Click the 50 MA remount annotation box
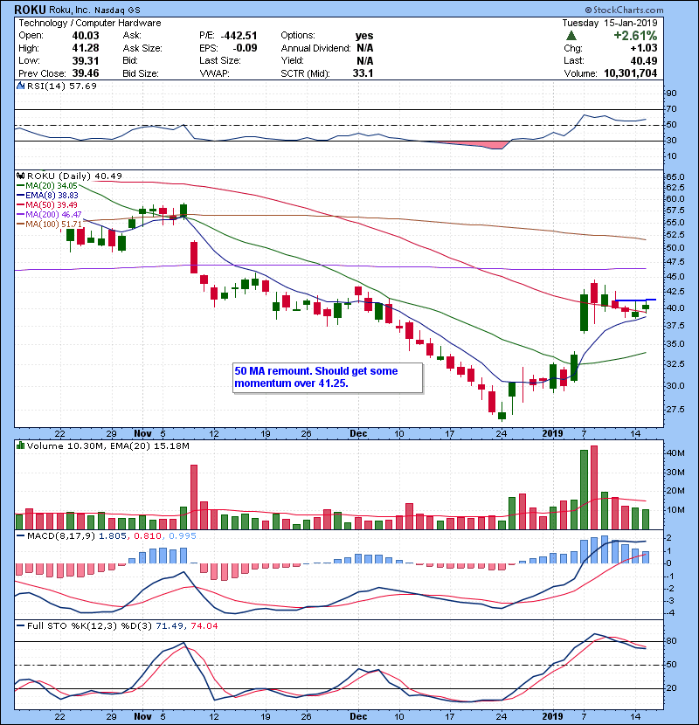This screenshot has width=699, height=725. click(x=328, y=377)
